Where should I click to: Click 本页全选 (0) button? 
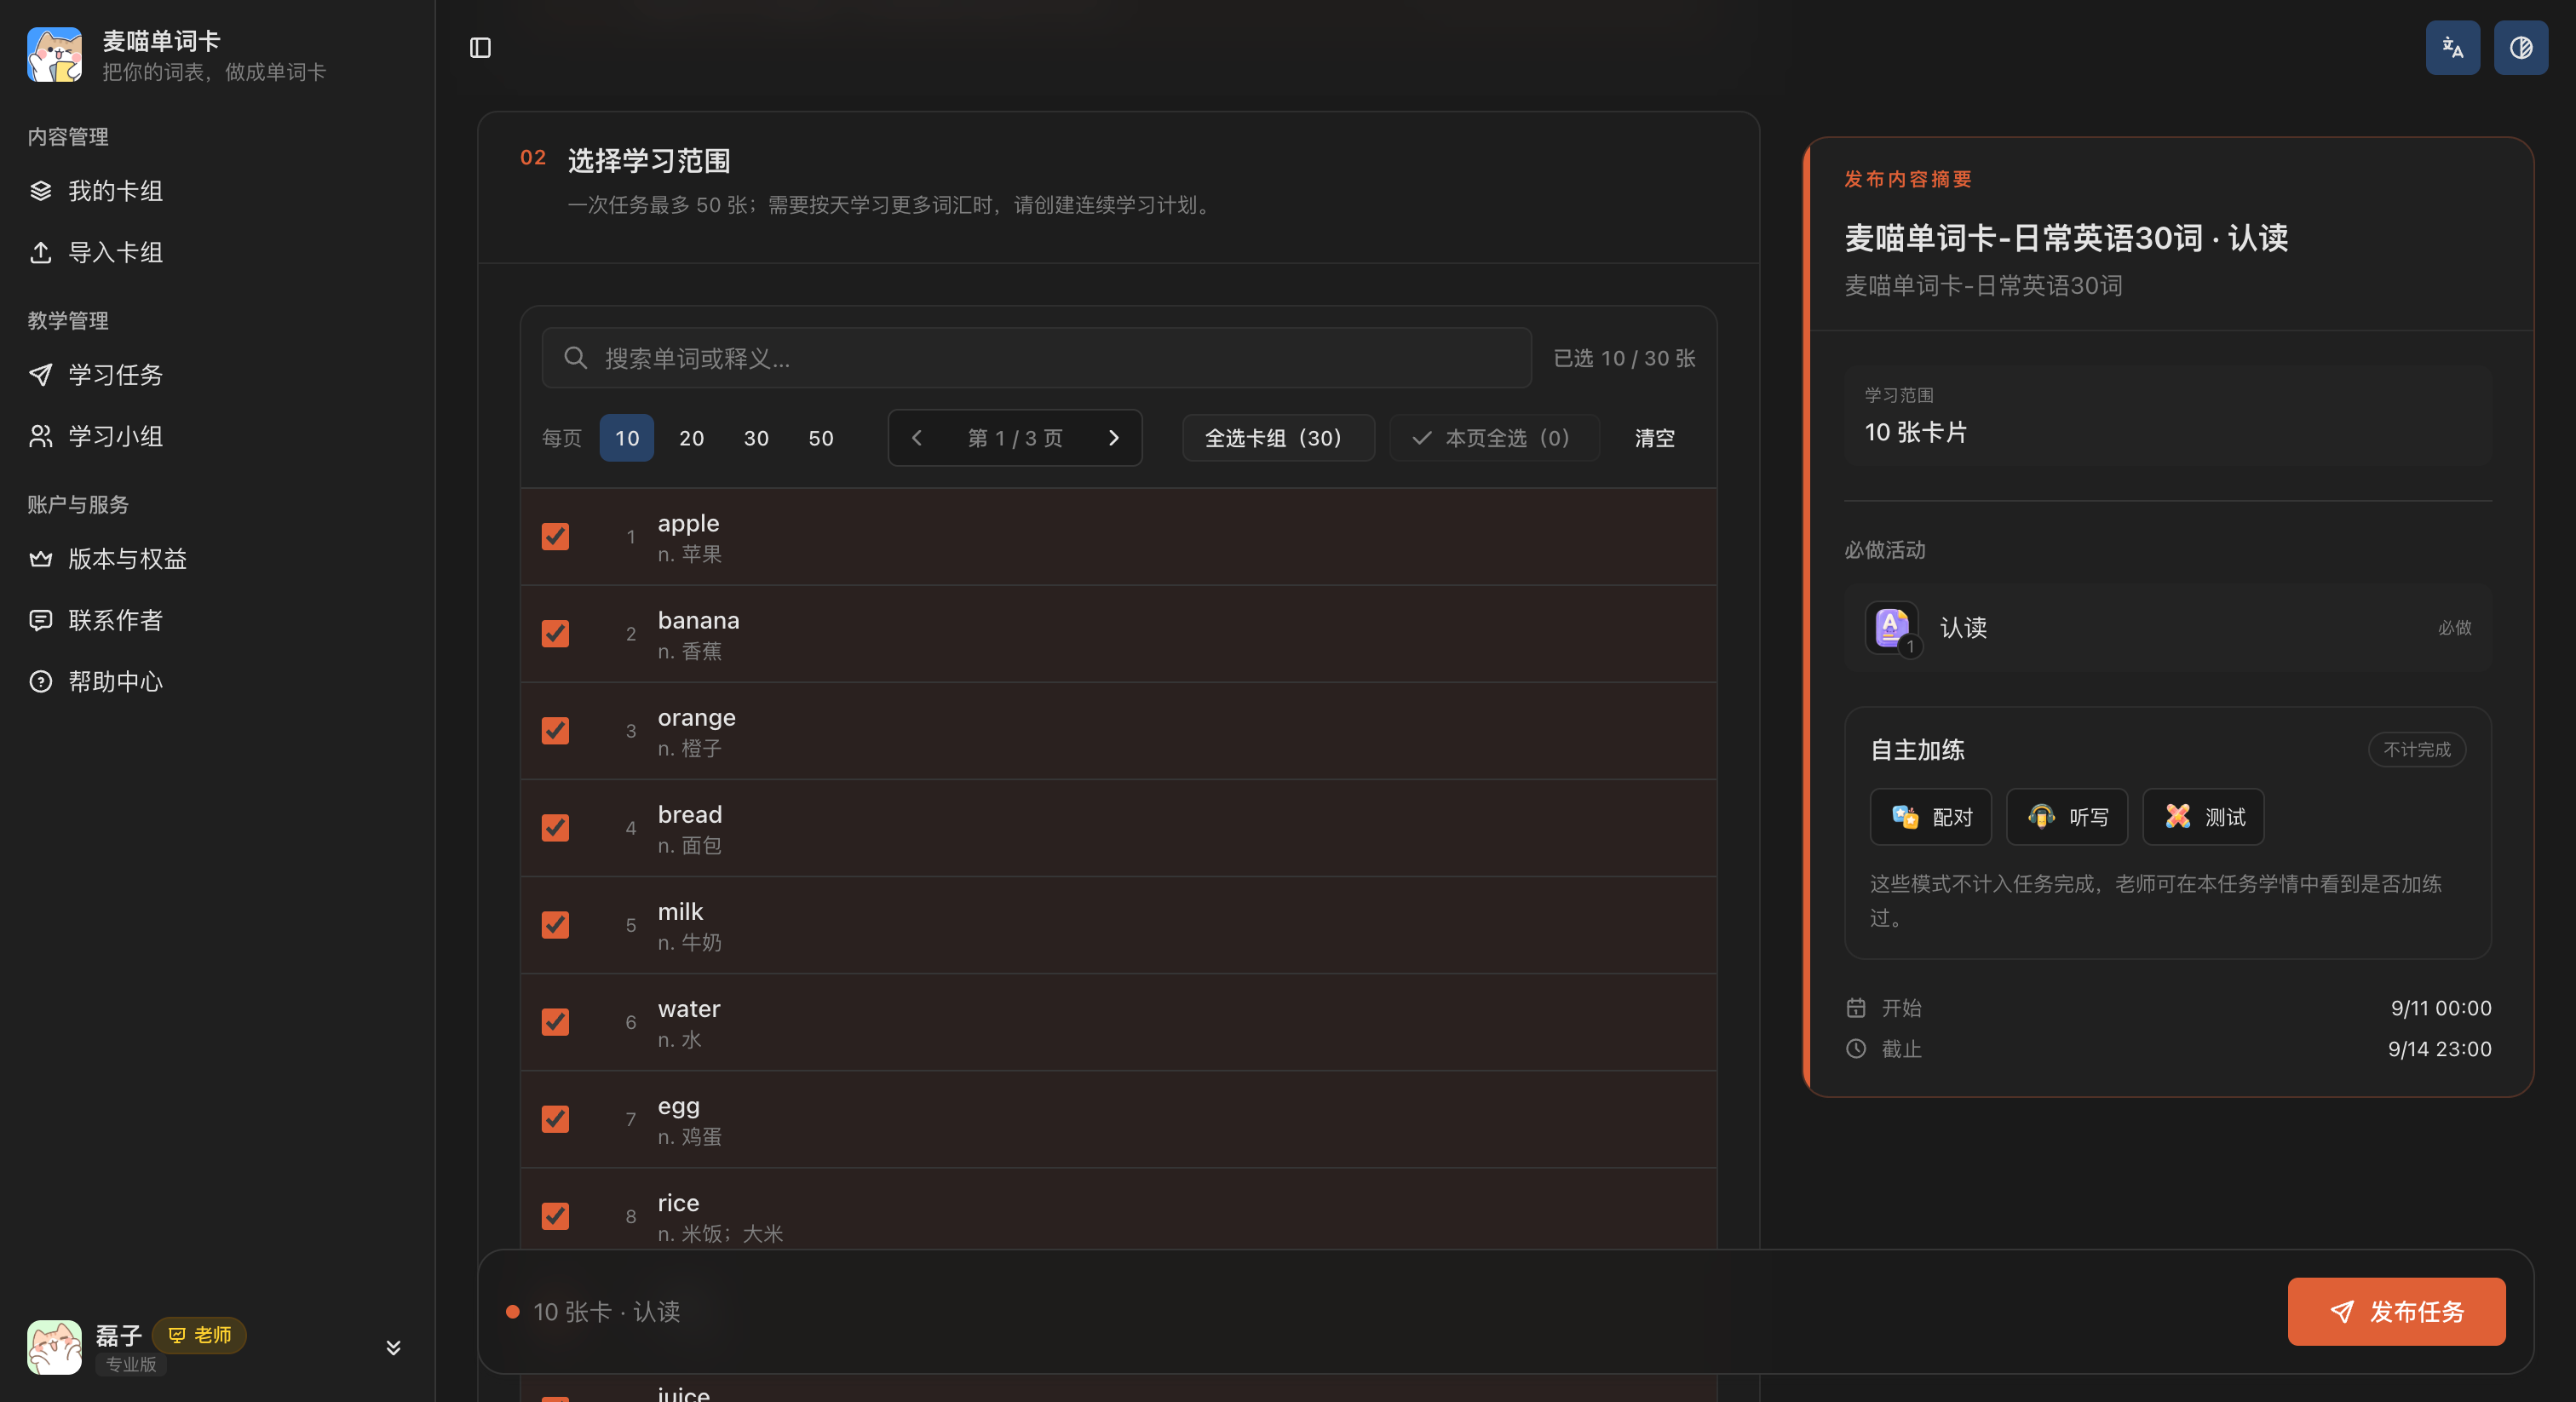click(1494, 438)
